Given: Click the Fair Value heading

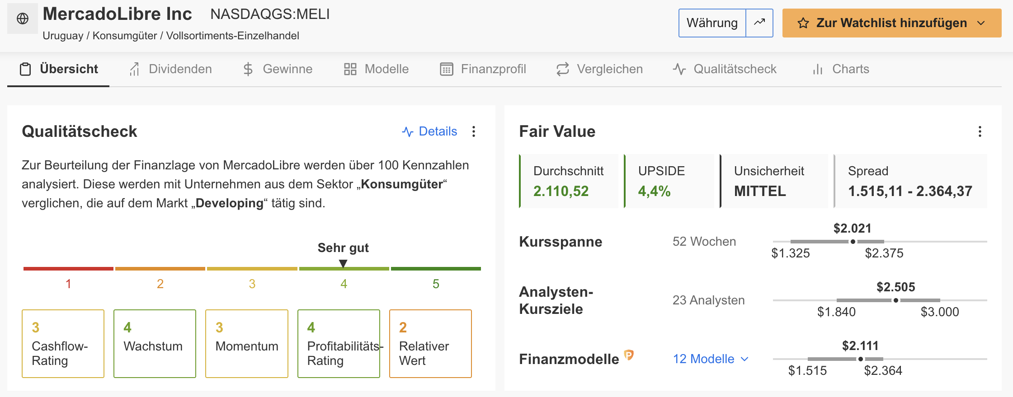Looking at the screenshot, I should (557, 131).
